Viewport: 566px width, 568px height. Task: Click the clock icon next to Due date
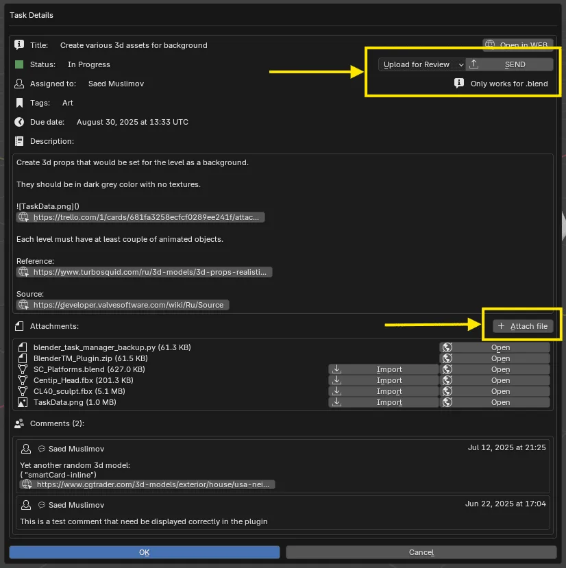[x=19, y=122]
